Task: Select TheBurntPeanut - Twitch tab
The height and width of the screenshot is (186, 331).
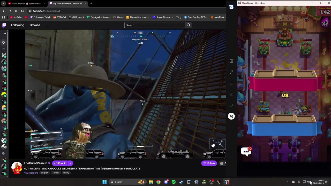Action: (x=68, y=3)
